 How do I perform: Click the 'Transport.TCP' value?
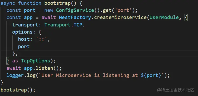pos(63,25)
